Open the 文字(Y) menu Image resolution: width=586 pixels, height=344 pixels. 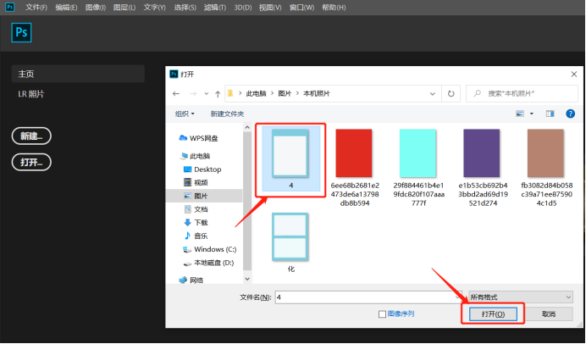[x=154, y=7]
